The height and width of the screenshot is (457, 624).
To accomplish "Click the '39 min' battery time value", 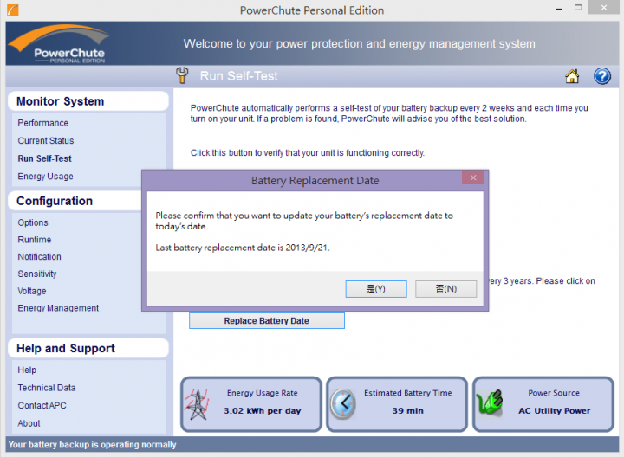I will pyautogui.click(x=408, y=411).
